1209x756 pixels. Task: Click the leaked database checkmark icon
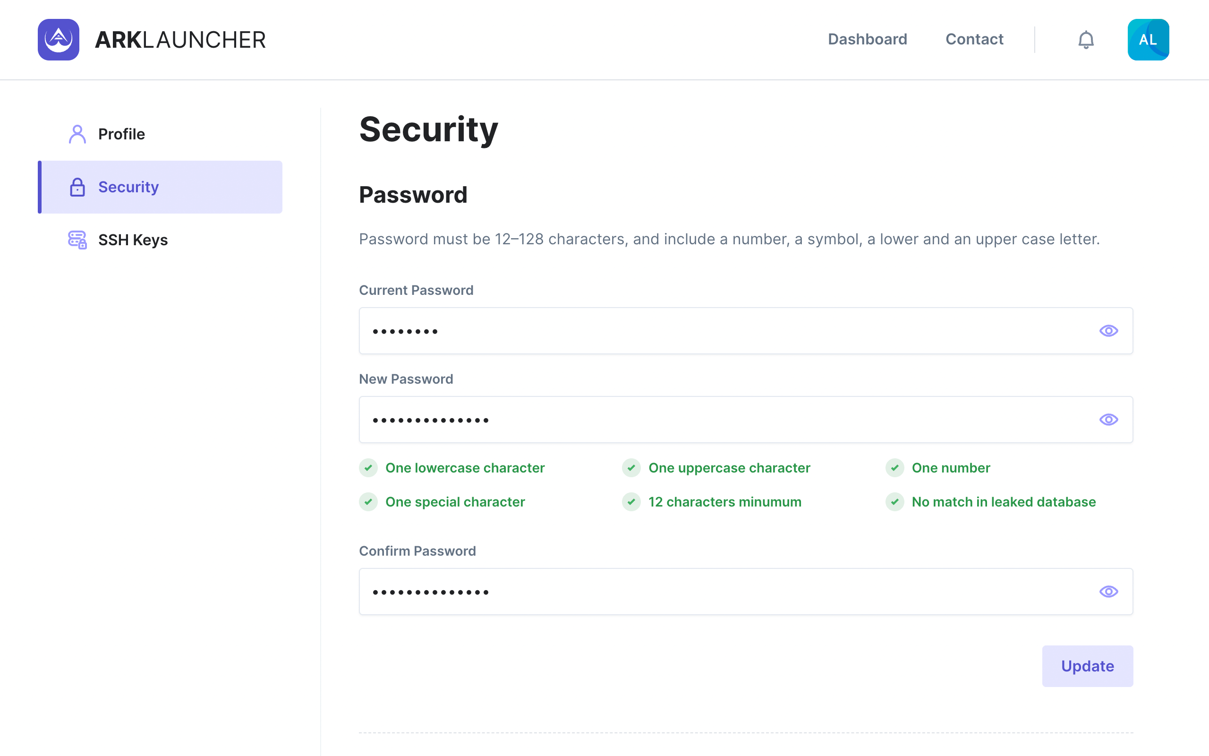(894, 501)
